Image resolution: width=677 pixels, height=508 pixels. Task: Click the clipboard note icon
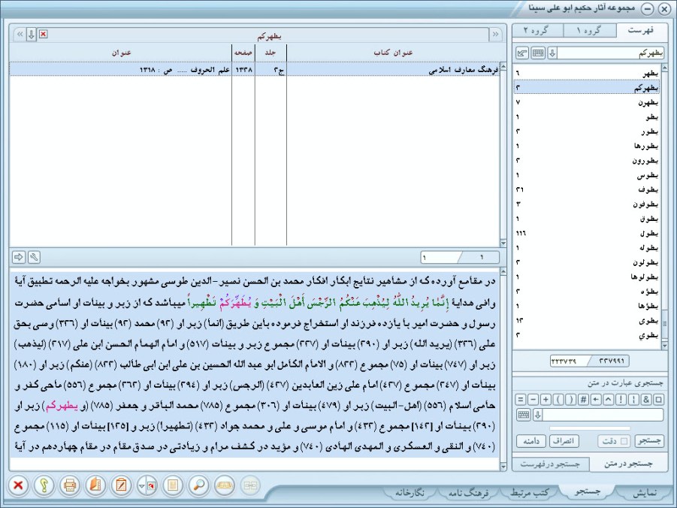[x=121, y=485]
